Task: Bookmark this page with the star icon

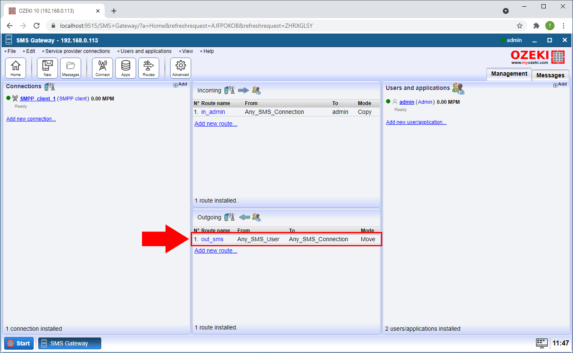Action: (520, 26)
